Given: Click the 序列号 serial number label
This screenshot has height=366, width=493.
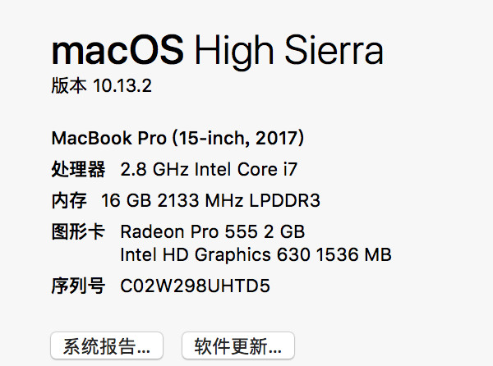Looking at the screenshot, I should [x=78, y=286].
